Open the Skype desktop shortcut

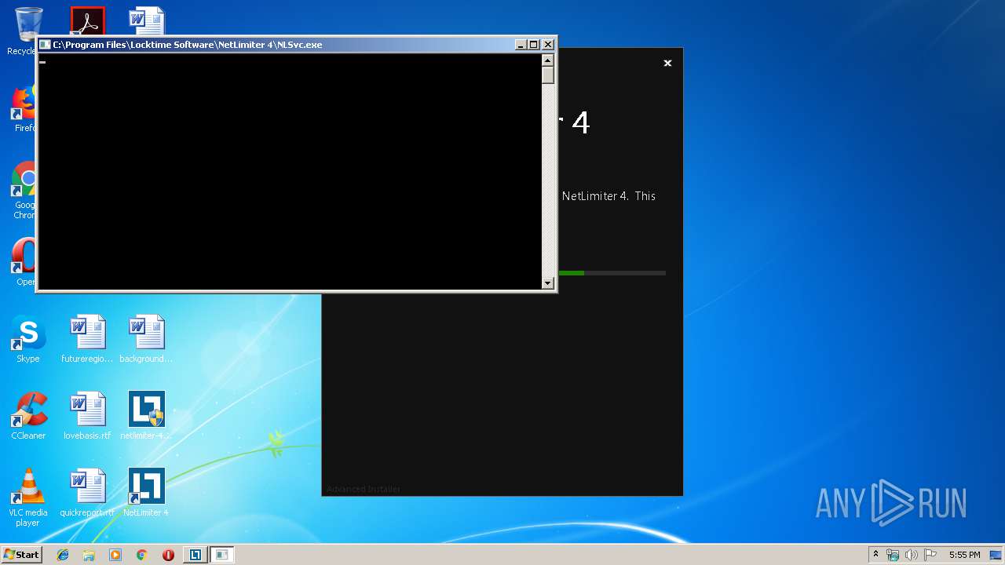click(27, 339)
